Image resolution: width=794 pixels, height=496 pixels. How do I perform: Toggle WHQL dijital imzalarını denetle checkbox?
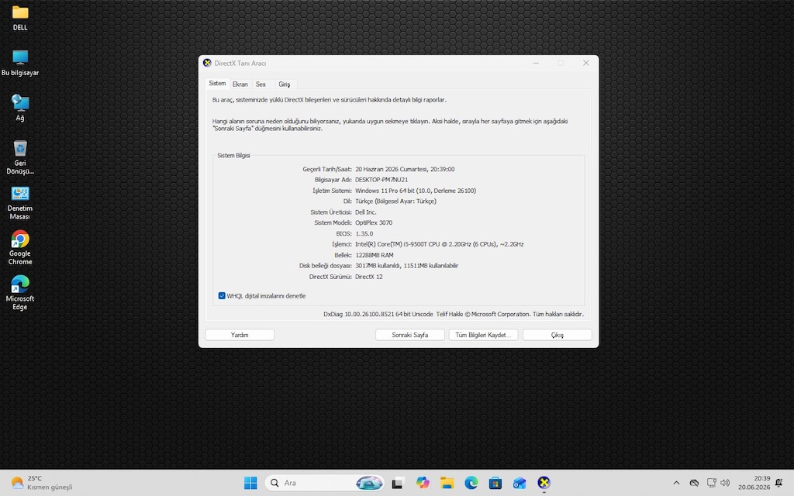click(222, 296)
